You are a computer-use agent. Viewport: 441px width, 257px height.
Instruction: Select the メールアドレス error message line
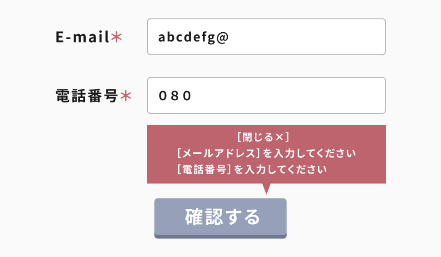[267, 153]
